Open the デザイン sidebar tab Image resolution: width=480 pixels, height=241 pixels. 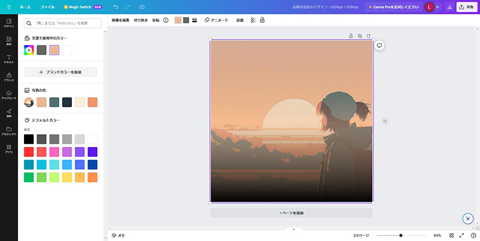pos(9,23)
